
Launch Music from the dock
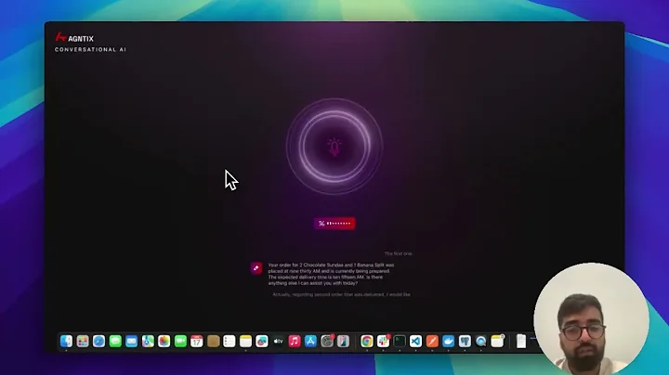295,341
